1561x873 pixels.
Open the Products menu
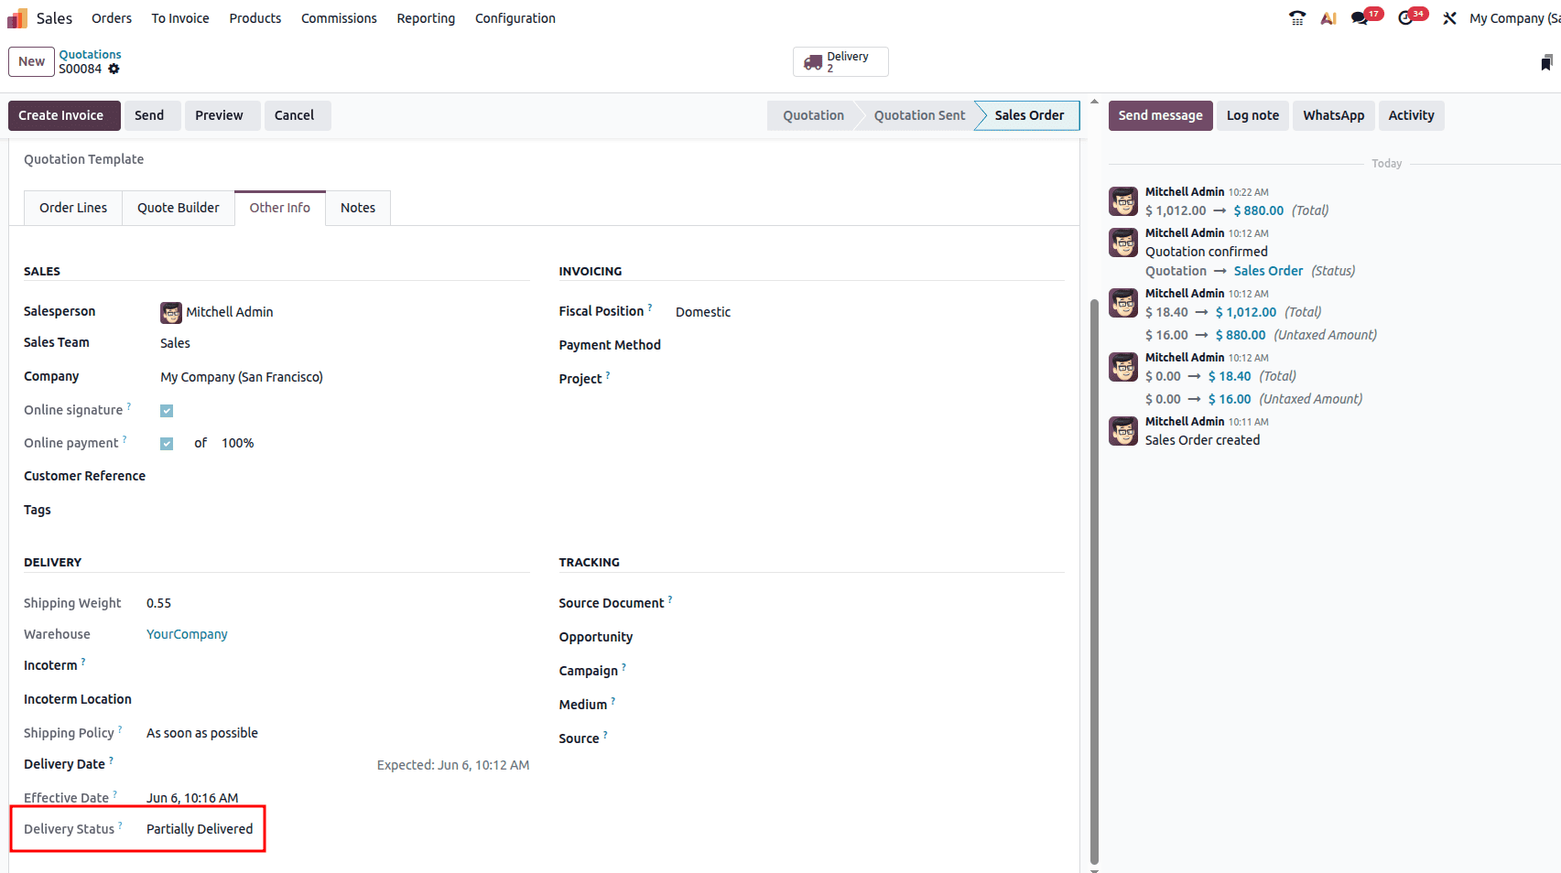tap(255, 18)
